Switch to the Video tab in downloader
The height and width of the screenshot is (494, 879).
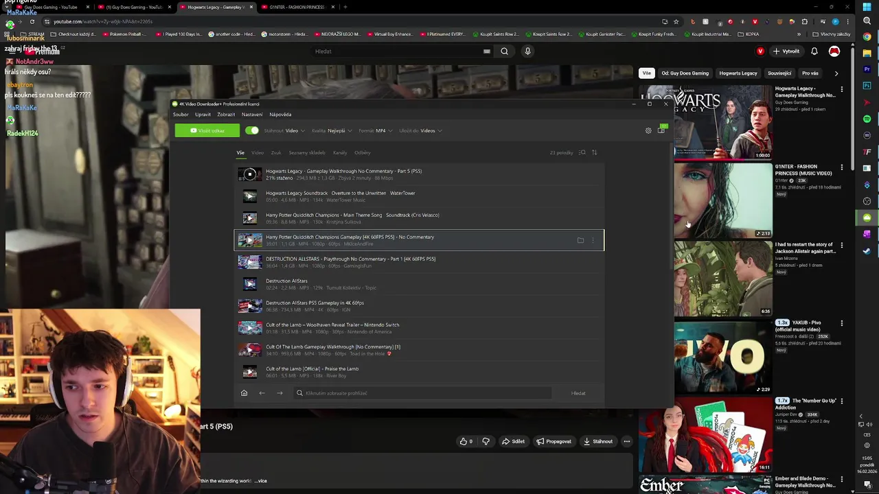258,152
